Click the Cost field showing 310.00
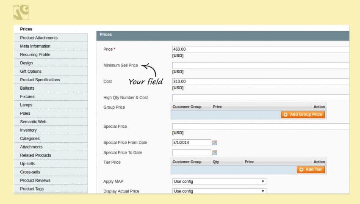 260,81
